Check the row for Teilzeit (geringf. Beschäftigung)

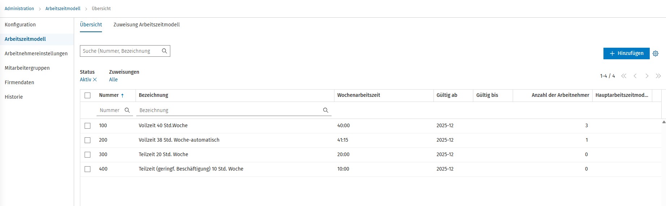pyautogui.click(x=87, y=169)
